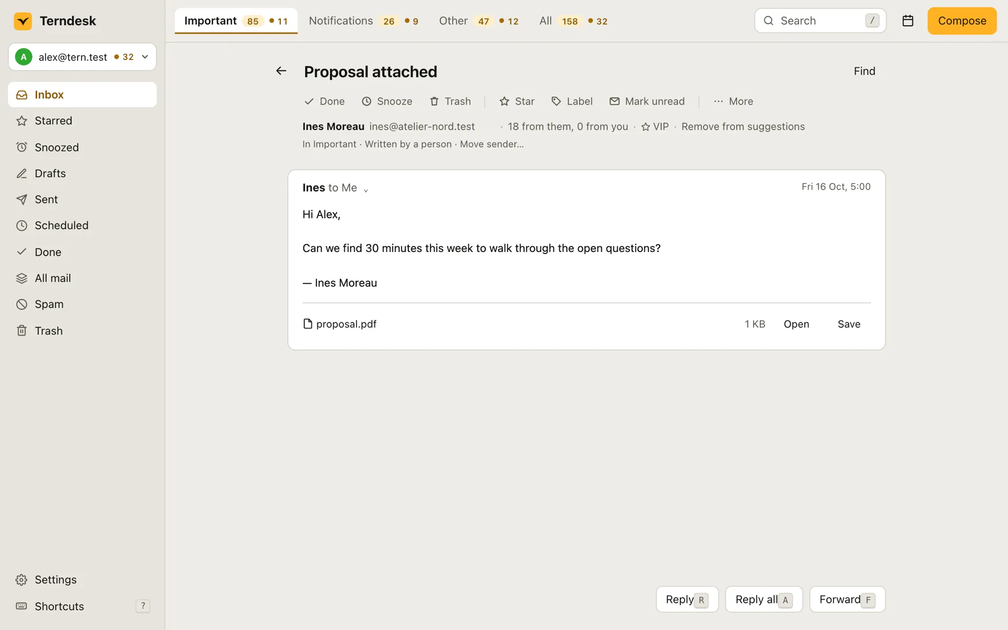Mark the message unread
This screenshot has width=1008, height=630.
pyautogui.click(x=647, y=101)
